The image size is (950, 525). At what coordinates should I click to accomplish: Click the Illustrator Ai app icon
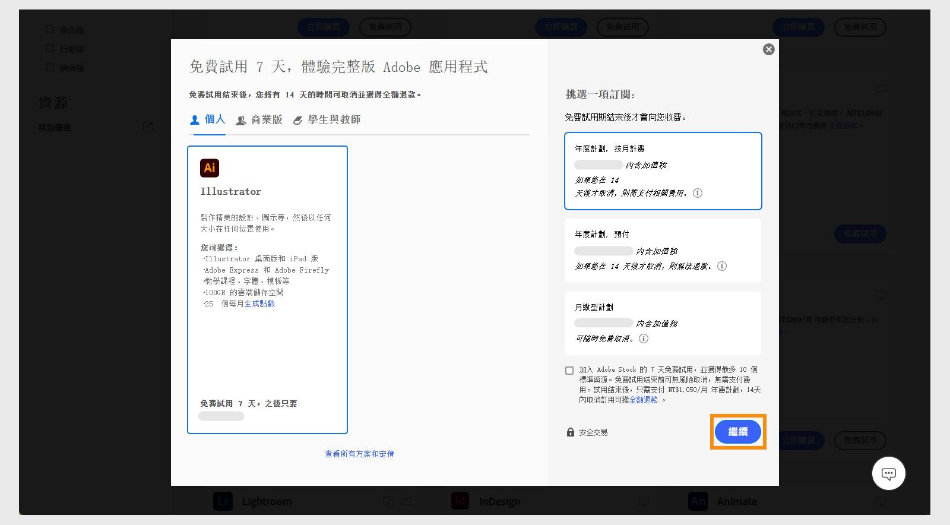[x=210, y=168]
